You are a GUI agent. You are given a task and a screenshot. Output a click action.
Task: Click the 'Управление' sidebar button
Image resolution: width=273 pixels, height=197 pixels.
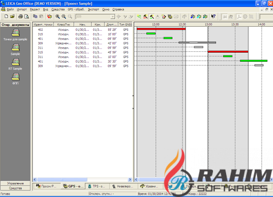[x=15, y=183]
